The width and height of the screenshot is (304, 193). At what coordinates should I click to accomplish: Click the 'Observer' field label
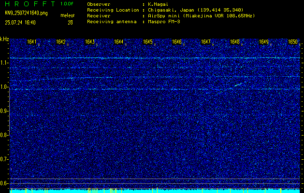point(99,4)
